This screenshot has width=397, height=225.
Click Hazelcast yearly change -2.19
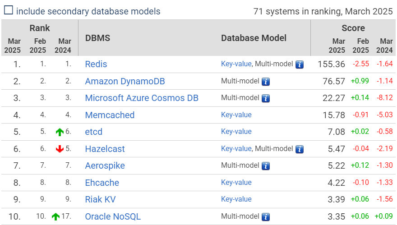(384, 148)
